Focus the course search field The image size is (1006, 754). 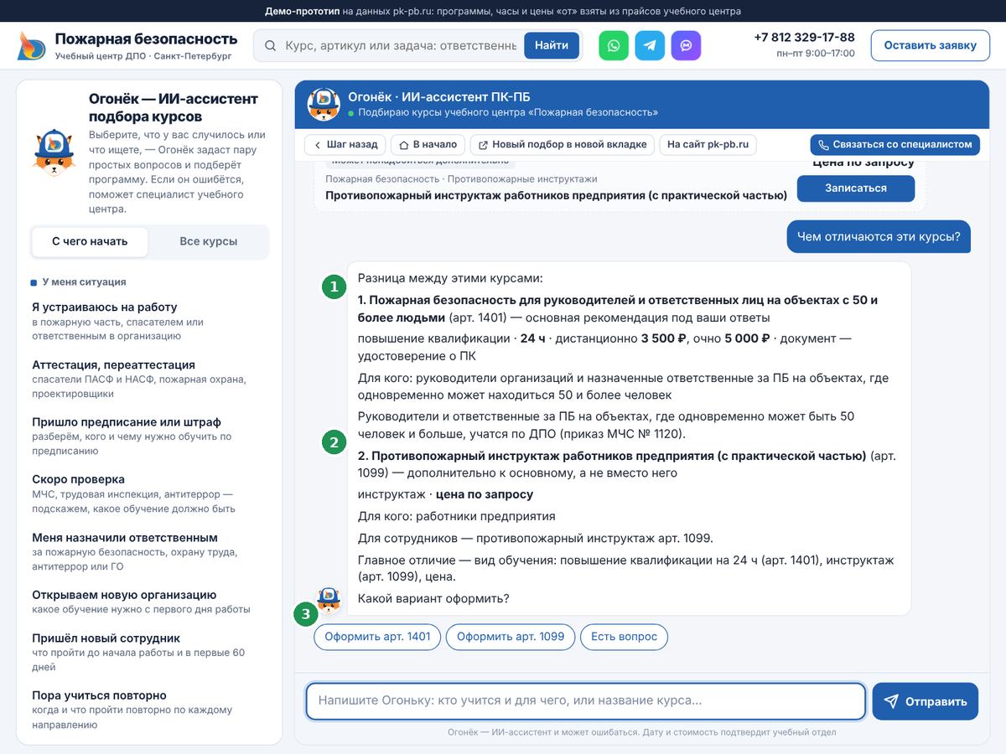pos(401,45)
